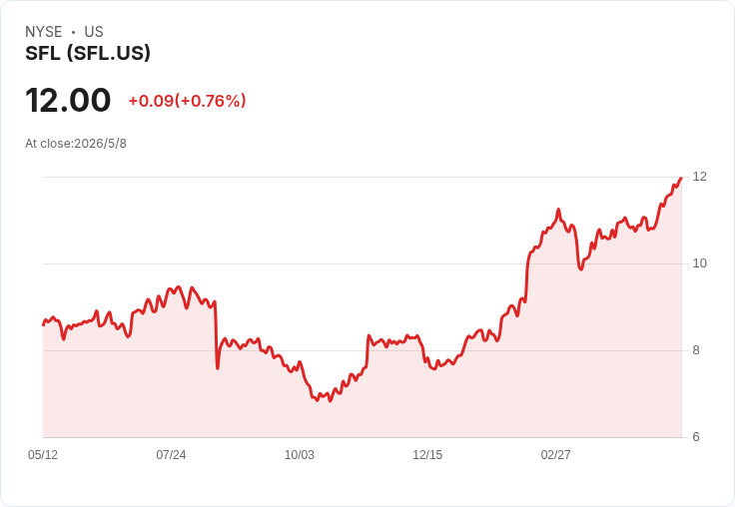Click the 02/27 date axis label
Image resolution: width=735 pixels, height=507 pixels.
tap(555, 454)
